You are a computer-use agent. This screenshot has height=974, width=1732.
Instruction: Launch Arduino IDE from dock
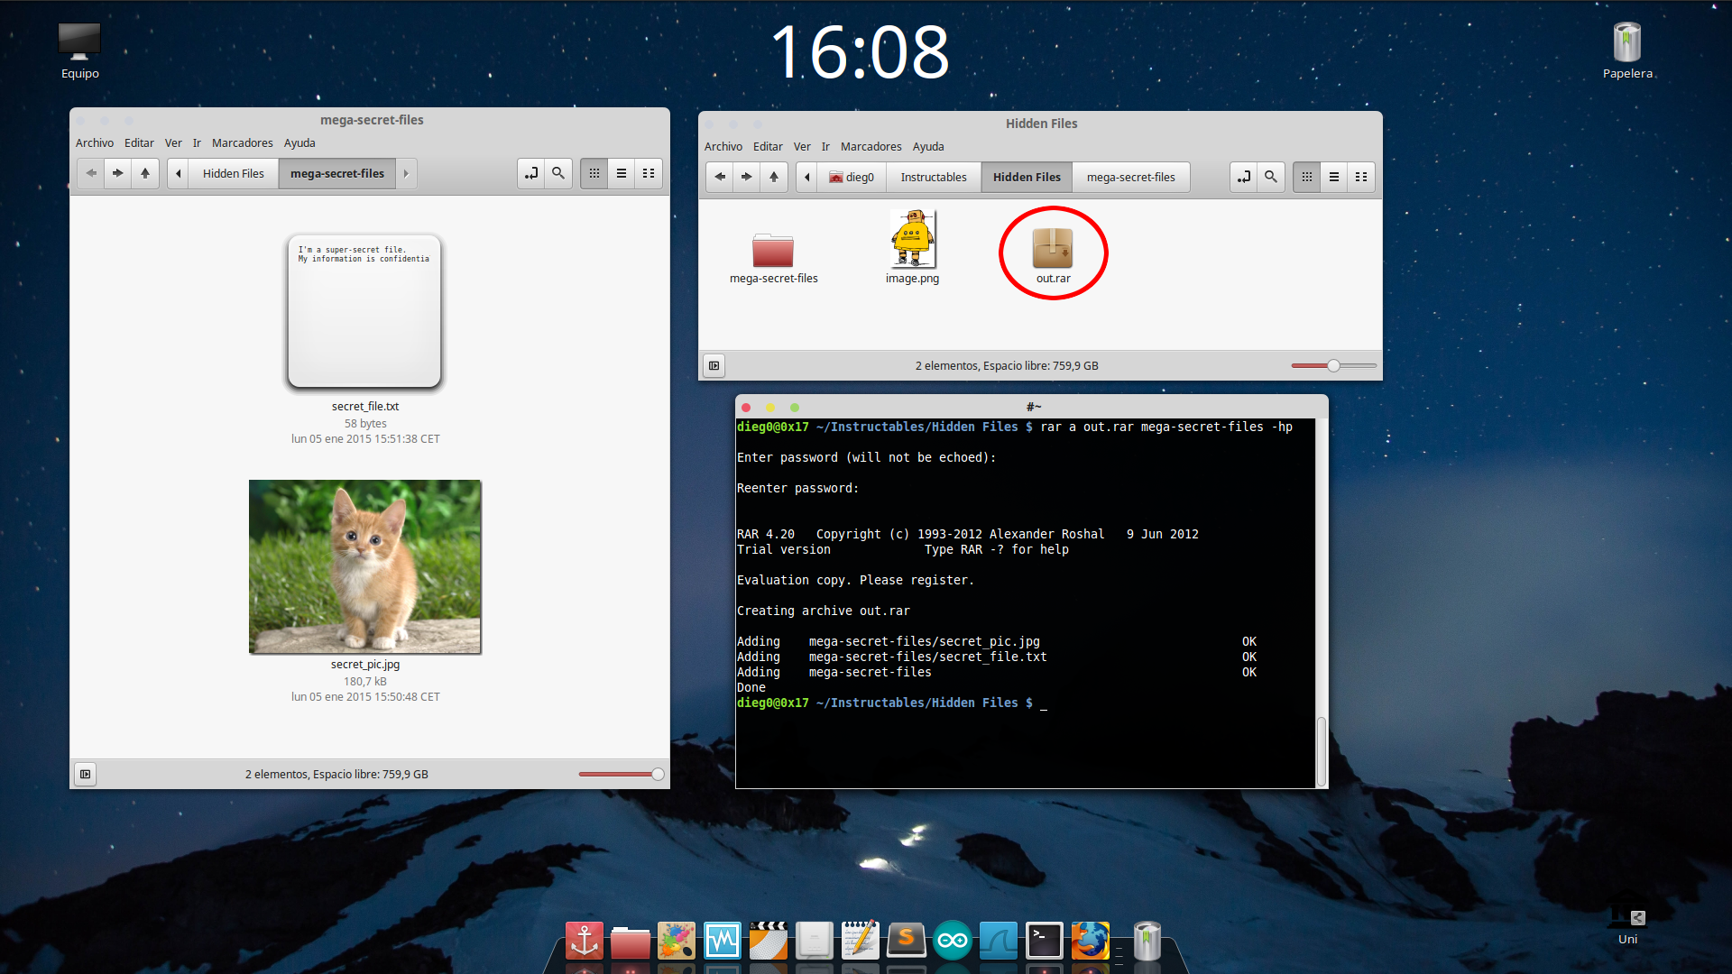[x=953, y=941]
